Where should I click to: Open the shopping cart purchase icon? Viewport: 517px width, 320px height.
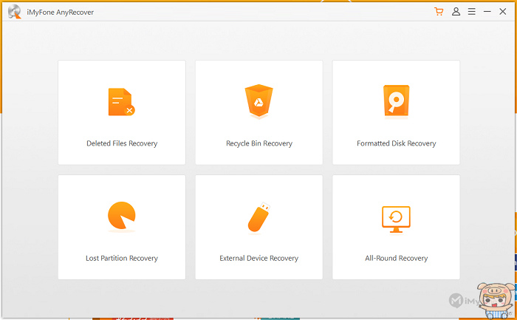[x=439, y=12]
